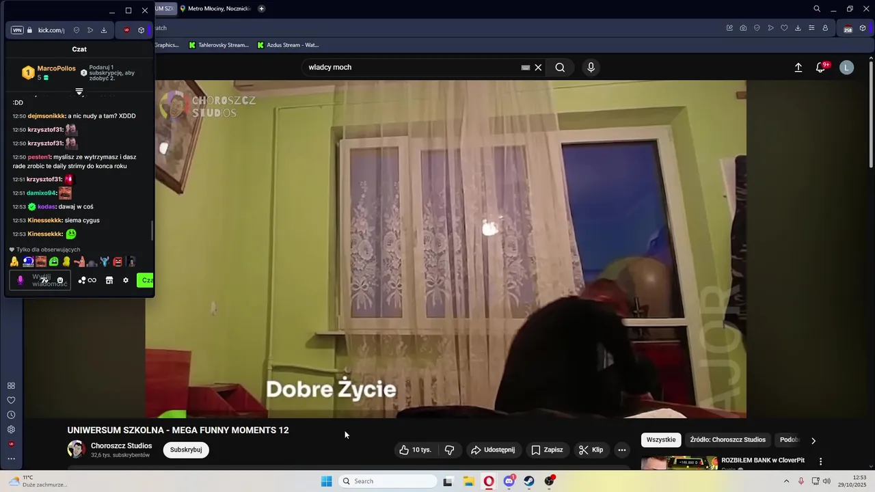This screenshot has height=492, width=875.
Task: Open Tahlerovsky Stream bookmark
Action: pos(219,45)
